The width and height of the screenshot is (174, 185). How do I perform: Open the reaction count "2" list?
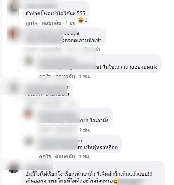point(86,20)
